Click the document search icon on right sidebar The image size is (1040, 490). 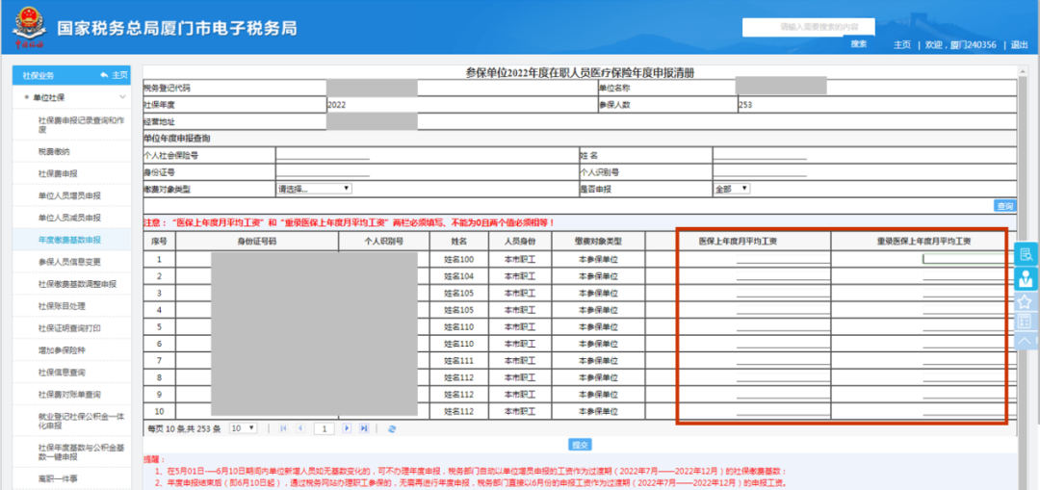1026,254
